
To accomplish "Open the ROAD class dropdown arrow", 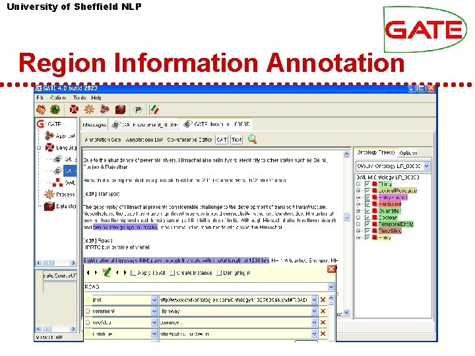I will pos(331,286).
